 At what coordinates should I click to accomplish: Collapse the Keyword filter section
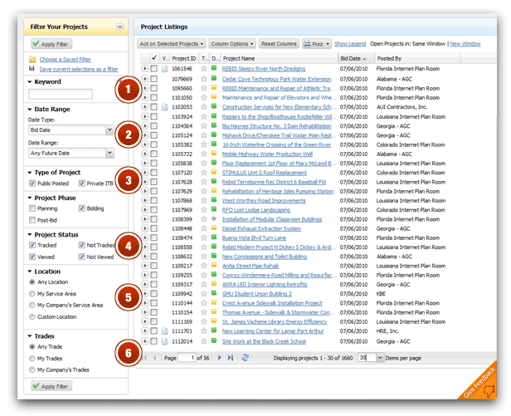[x=30, y=82]
